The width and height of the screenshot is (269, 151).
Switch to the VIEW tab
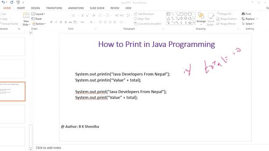(x=128, y=8)
